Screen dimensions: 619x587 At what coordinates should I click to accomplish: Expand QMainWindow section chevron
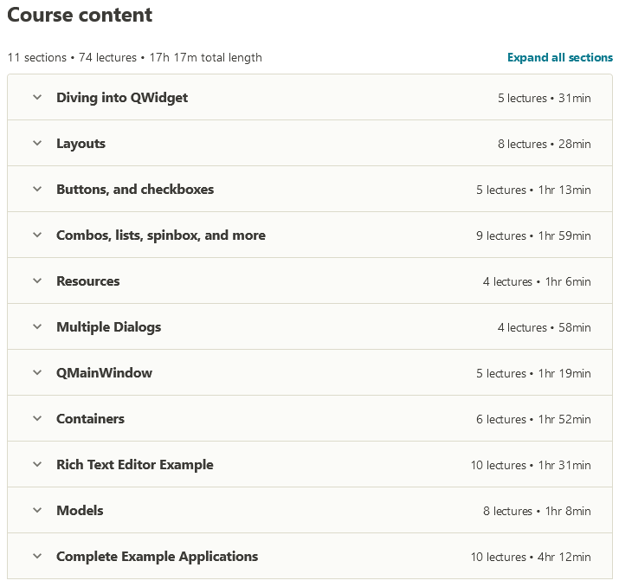(37, 372)
